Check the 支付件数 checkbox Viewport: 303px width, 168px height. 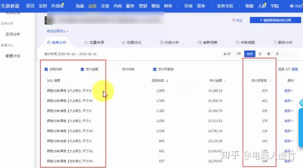(x=118, y=69)
